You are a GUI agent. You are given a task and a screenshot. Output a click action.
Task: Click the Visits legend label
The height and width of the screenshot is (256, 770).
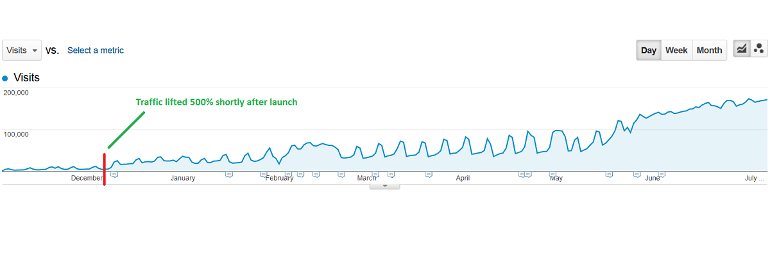(26, 77)
